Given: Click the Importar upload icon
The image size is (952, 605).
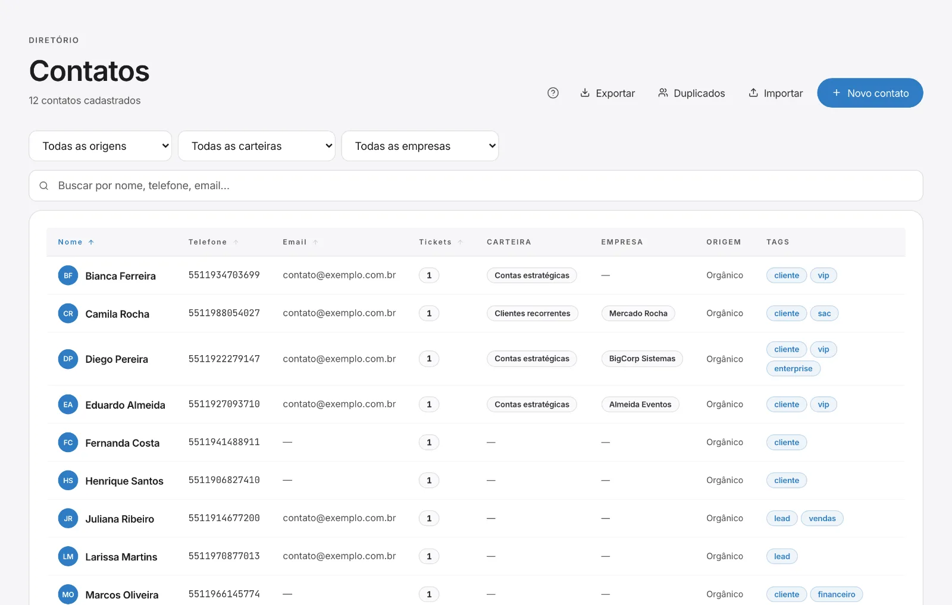Looking at the screenshot, I should click(x=753, y=93).
